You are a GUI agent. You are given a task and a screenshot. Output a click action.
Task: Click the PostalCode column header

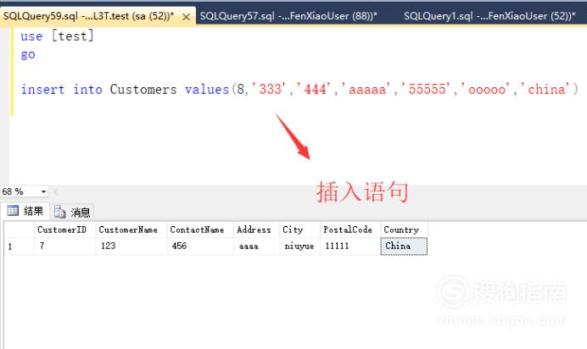350,230
